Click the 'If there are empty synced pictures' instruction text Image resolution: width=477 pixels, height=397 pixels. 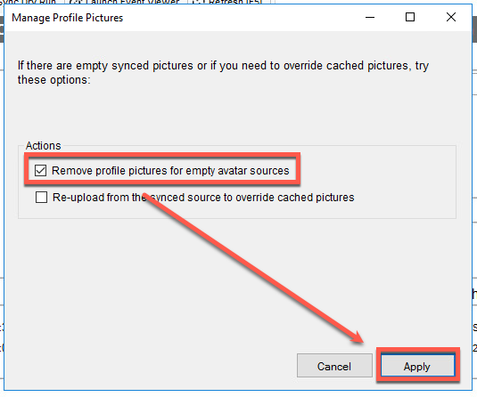click(x=223, y=73)
